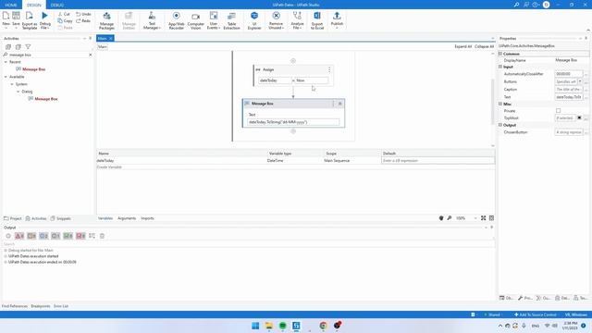Collapse the Common section in Properties
592x333 pixels.
(x=500, y=54)
